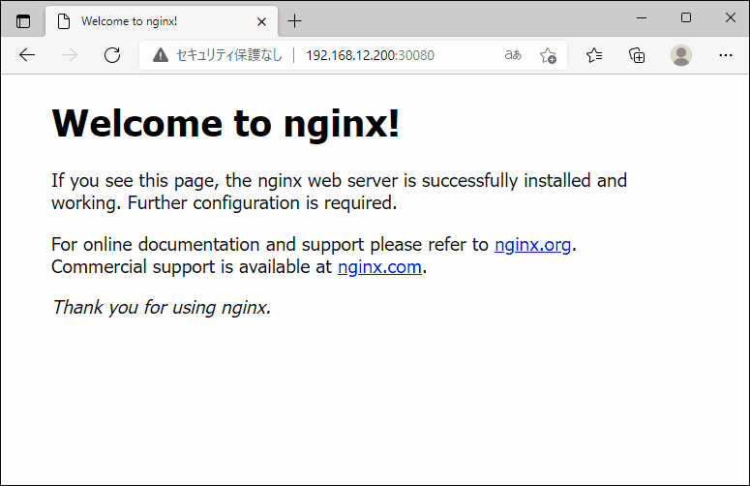Click the 'Welcome to nginx!' heading

click(225, 123)
